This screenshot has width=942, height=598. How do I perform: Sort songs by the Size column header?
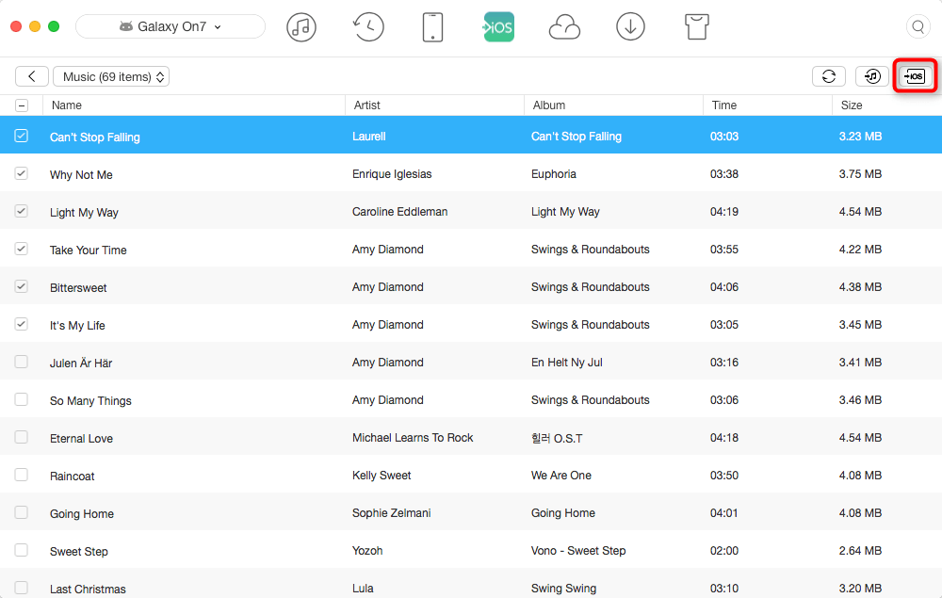point(852,105)
